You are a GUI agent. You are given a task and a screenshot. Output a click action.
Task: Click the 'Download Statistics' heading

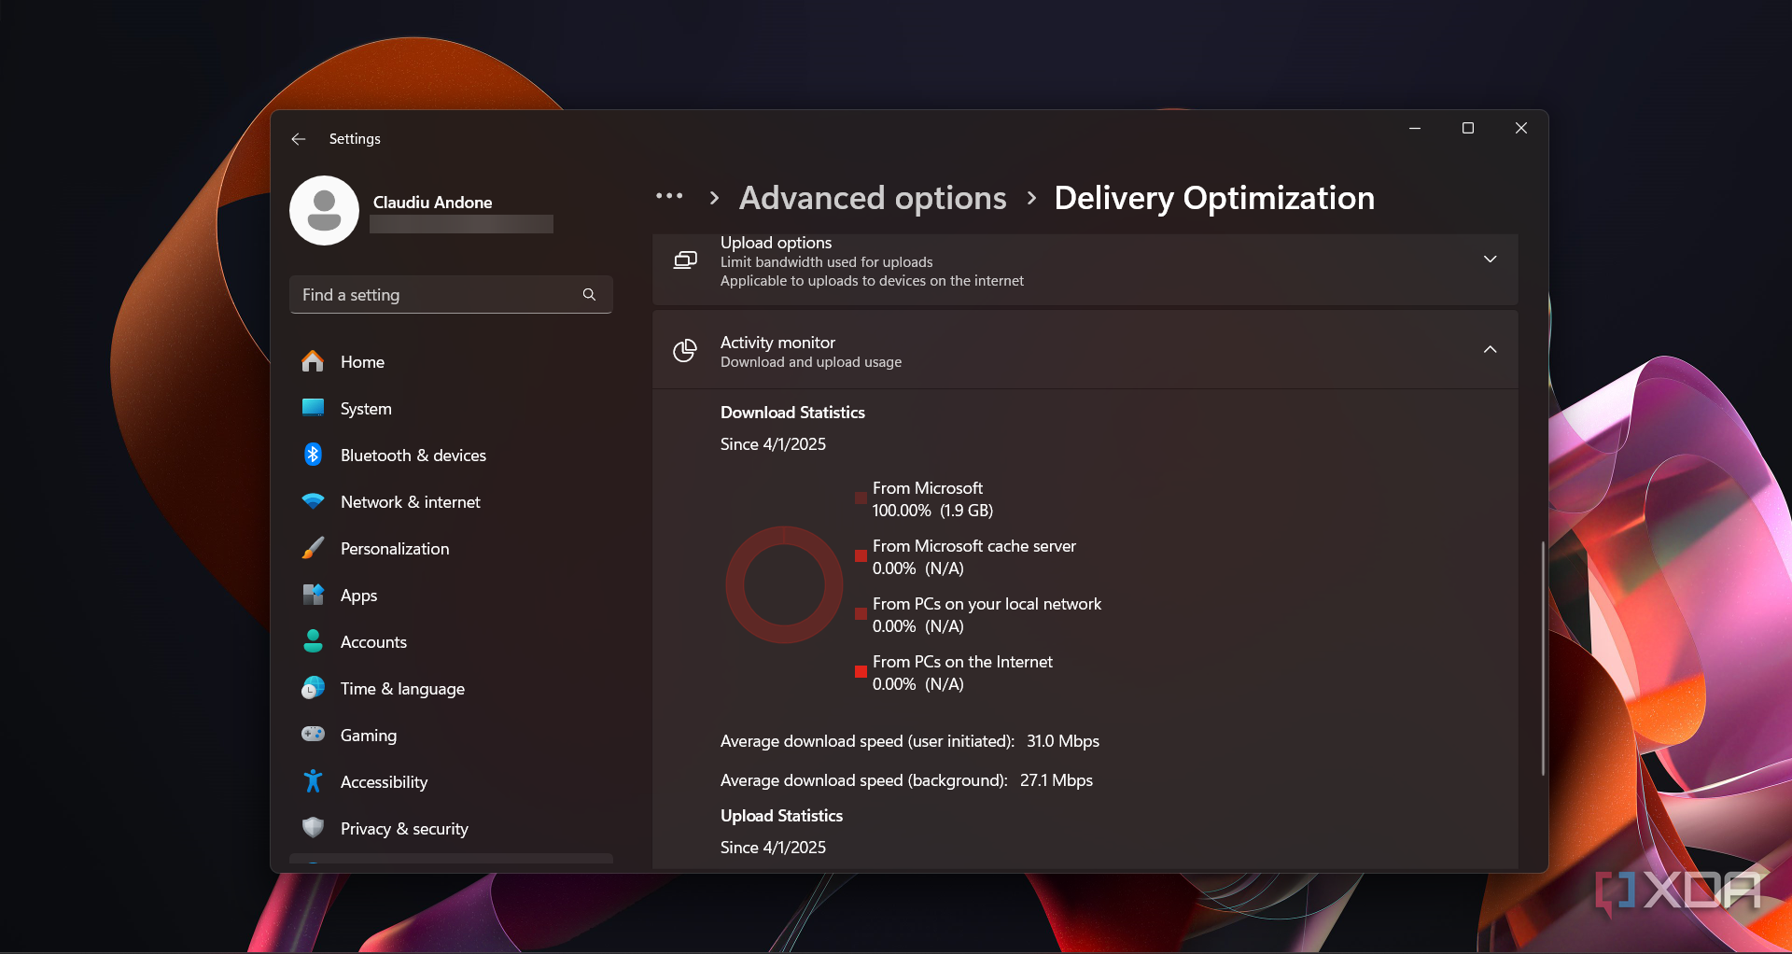[x=792, y=413]
